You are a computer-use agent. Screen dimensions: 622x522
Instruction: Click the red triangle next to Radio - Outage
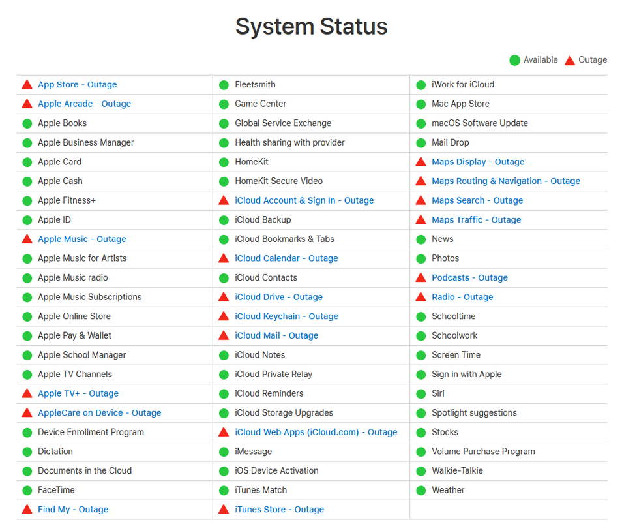(421, 297)
